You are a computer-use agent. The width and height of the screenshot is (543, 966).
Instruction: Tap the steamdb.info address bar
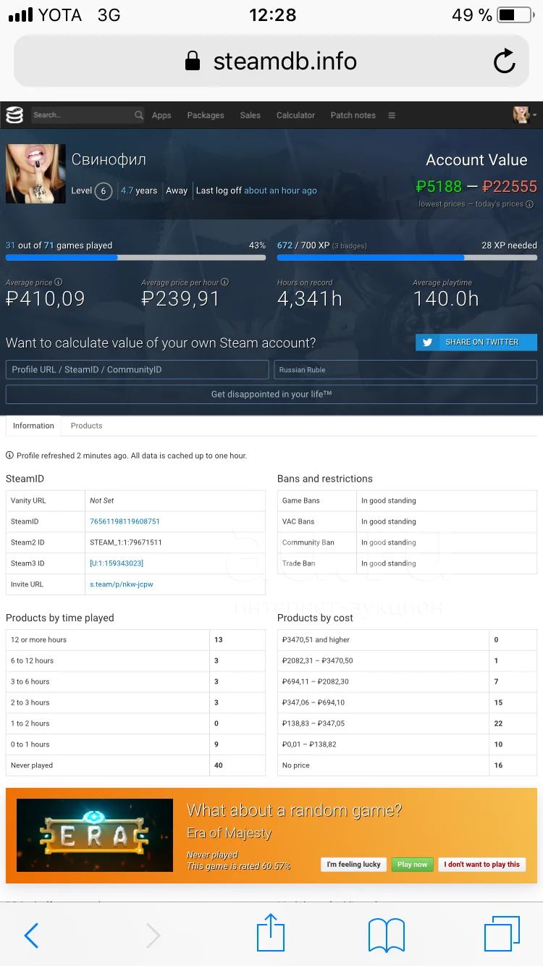271,62
